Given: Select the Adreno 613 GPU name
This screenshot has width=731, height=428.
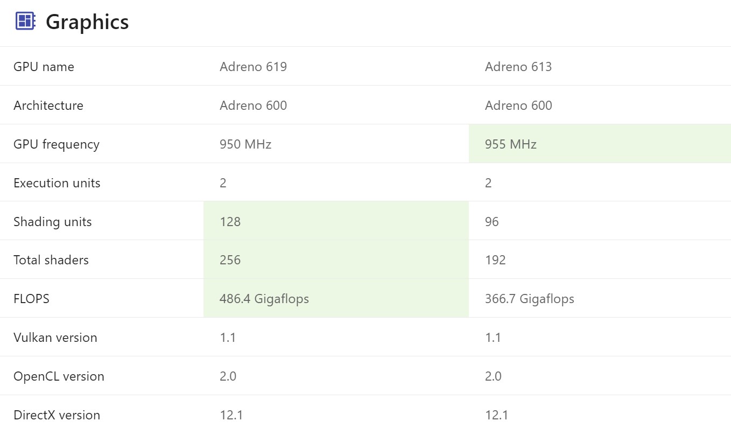Looking at the screenshot, I should coord(518,67).
